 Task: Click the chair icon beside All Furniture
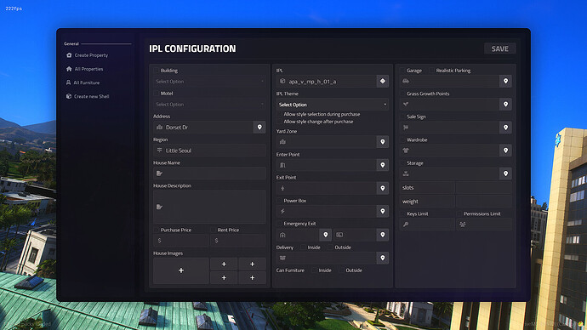(69, 82)
